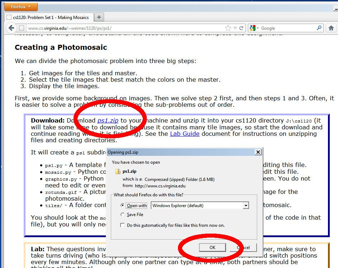Select the Open with radio button
338x268 pixels.
click(x=122, y=205)
